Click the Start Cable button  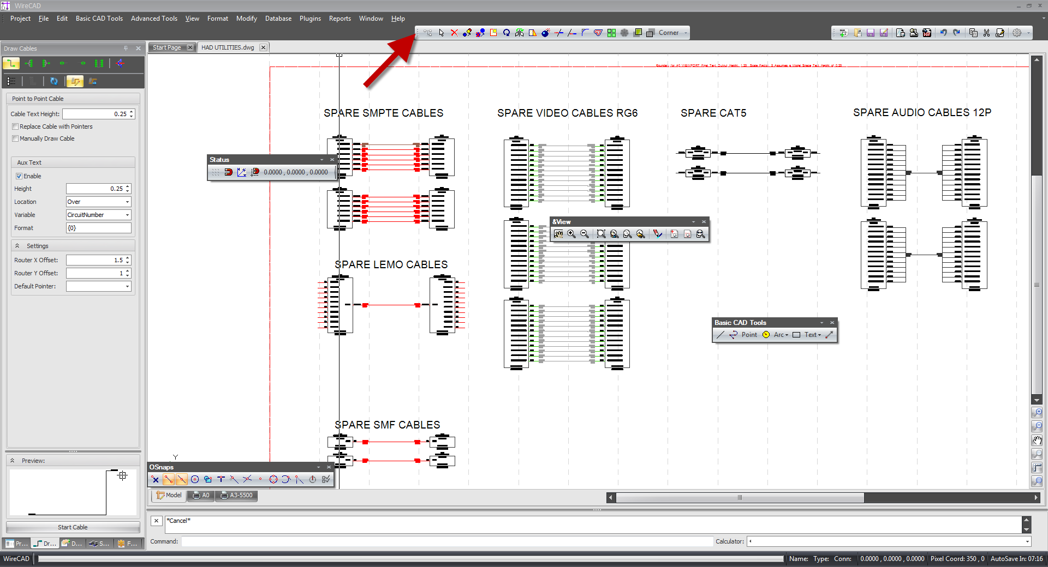click(x=73, y=527)
